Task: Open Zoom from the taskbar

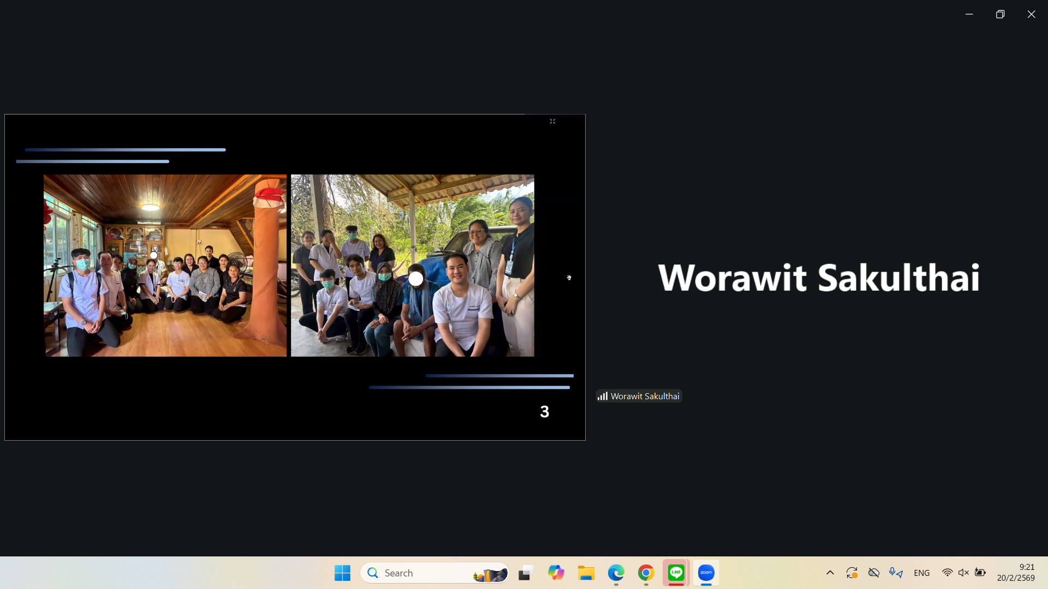Action: 706,573
